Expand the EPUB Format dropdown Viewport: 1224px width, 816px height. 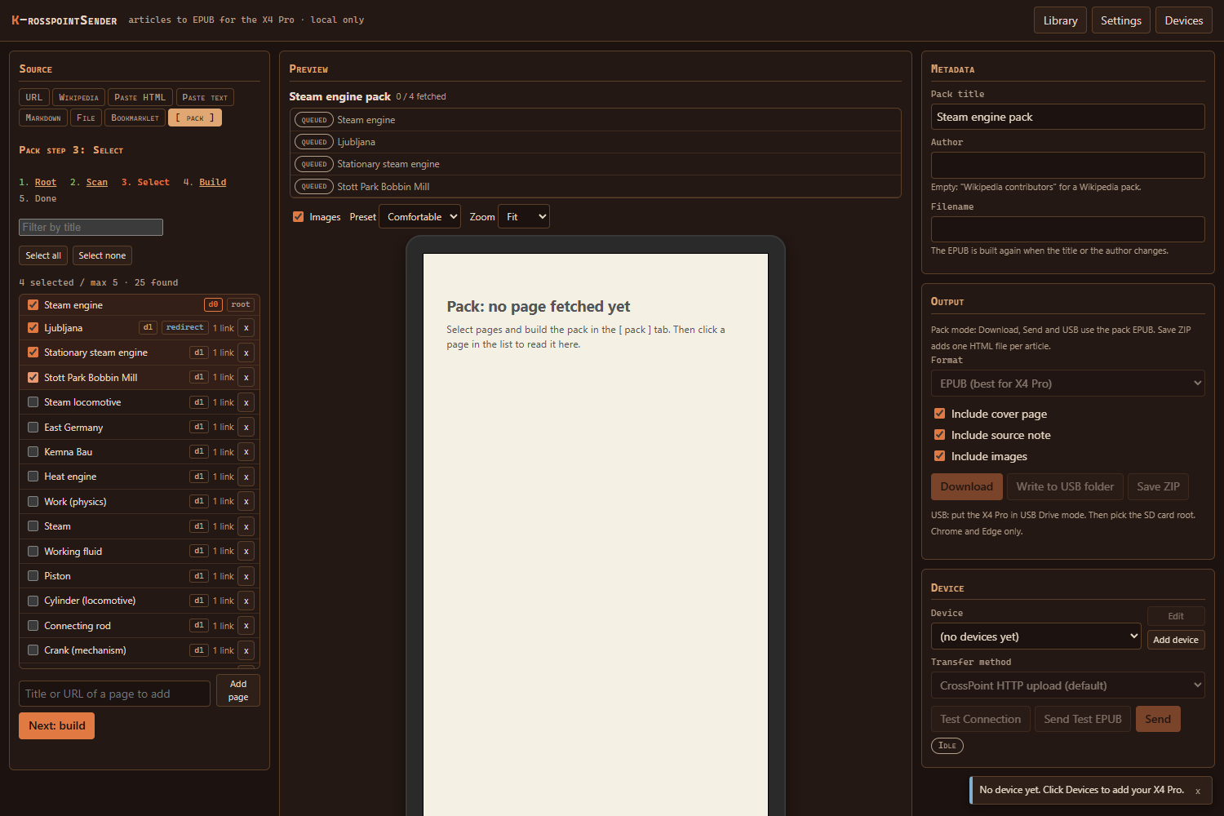click(x=1067, y=384)
